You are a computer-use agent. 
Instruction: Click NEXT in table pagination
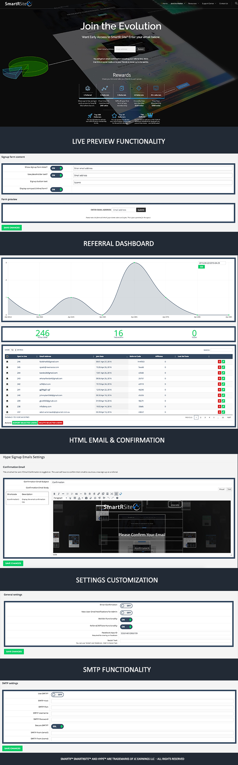click(229, 417)
